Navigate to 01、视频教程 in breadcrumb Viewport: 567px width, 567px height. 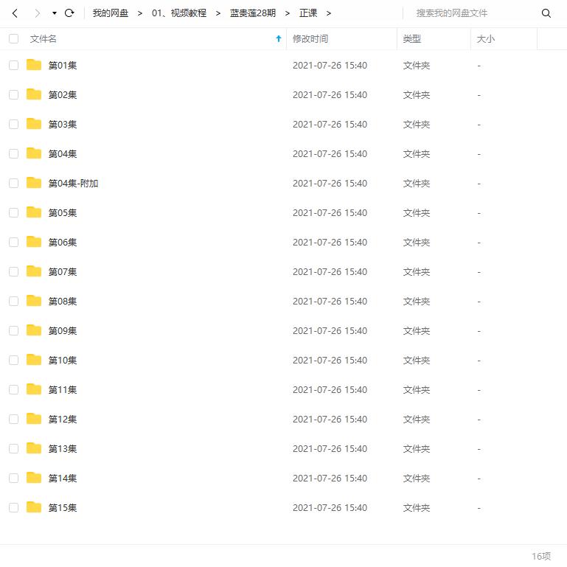click(x=179, y=13)
